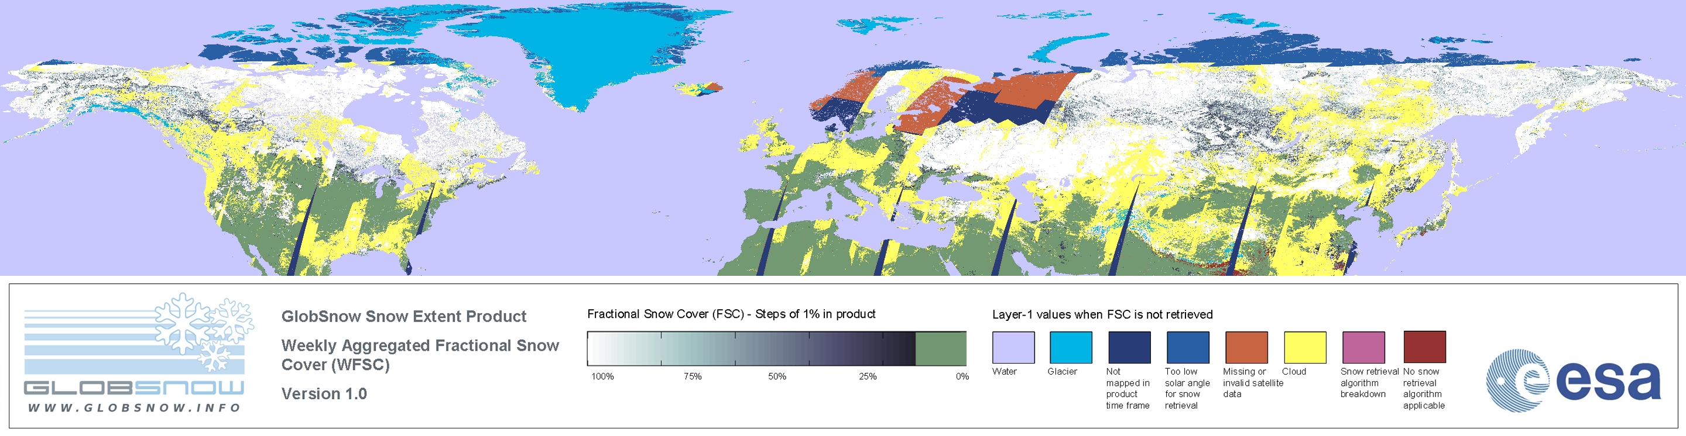
Task: Click the 'Missing or invalid satellite data' swatch
Action: point(1246,347)
